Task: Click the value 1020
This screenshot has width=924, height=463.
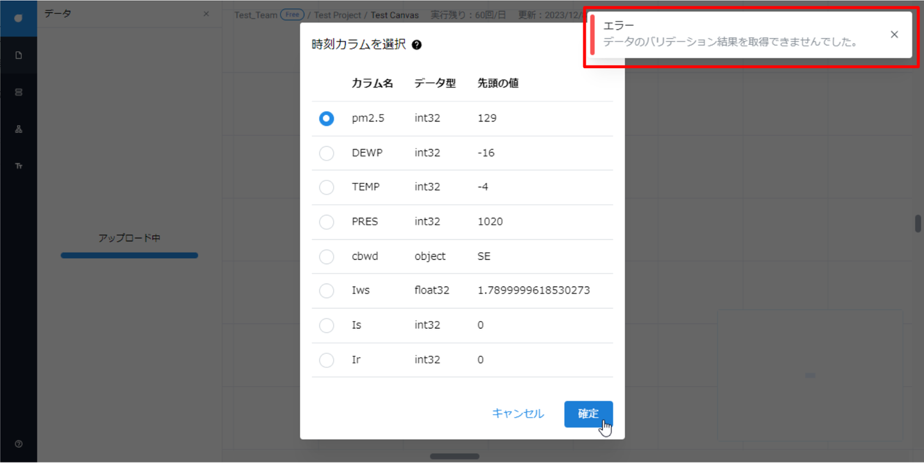Action: click(490, 222)
